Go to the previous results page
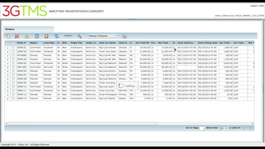 click(244, 128)
